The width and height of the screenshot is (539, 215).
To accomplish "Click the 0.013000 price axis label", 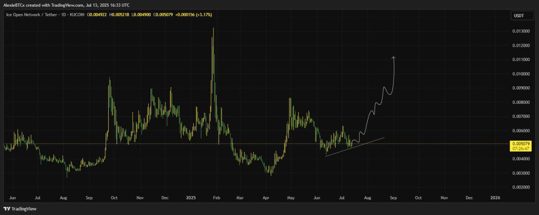I will [520, 31].
